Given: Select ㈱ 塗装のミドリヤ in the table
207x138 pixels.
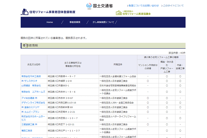Looking at the screenshot, I should pos(31,107).
